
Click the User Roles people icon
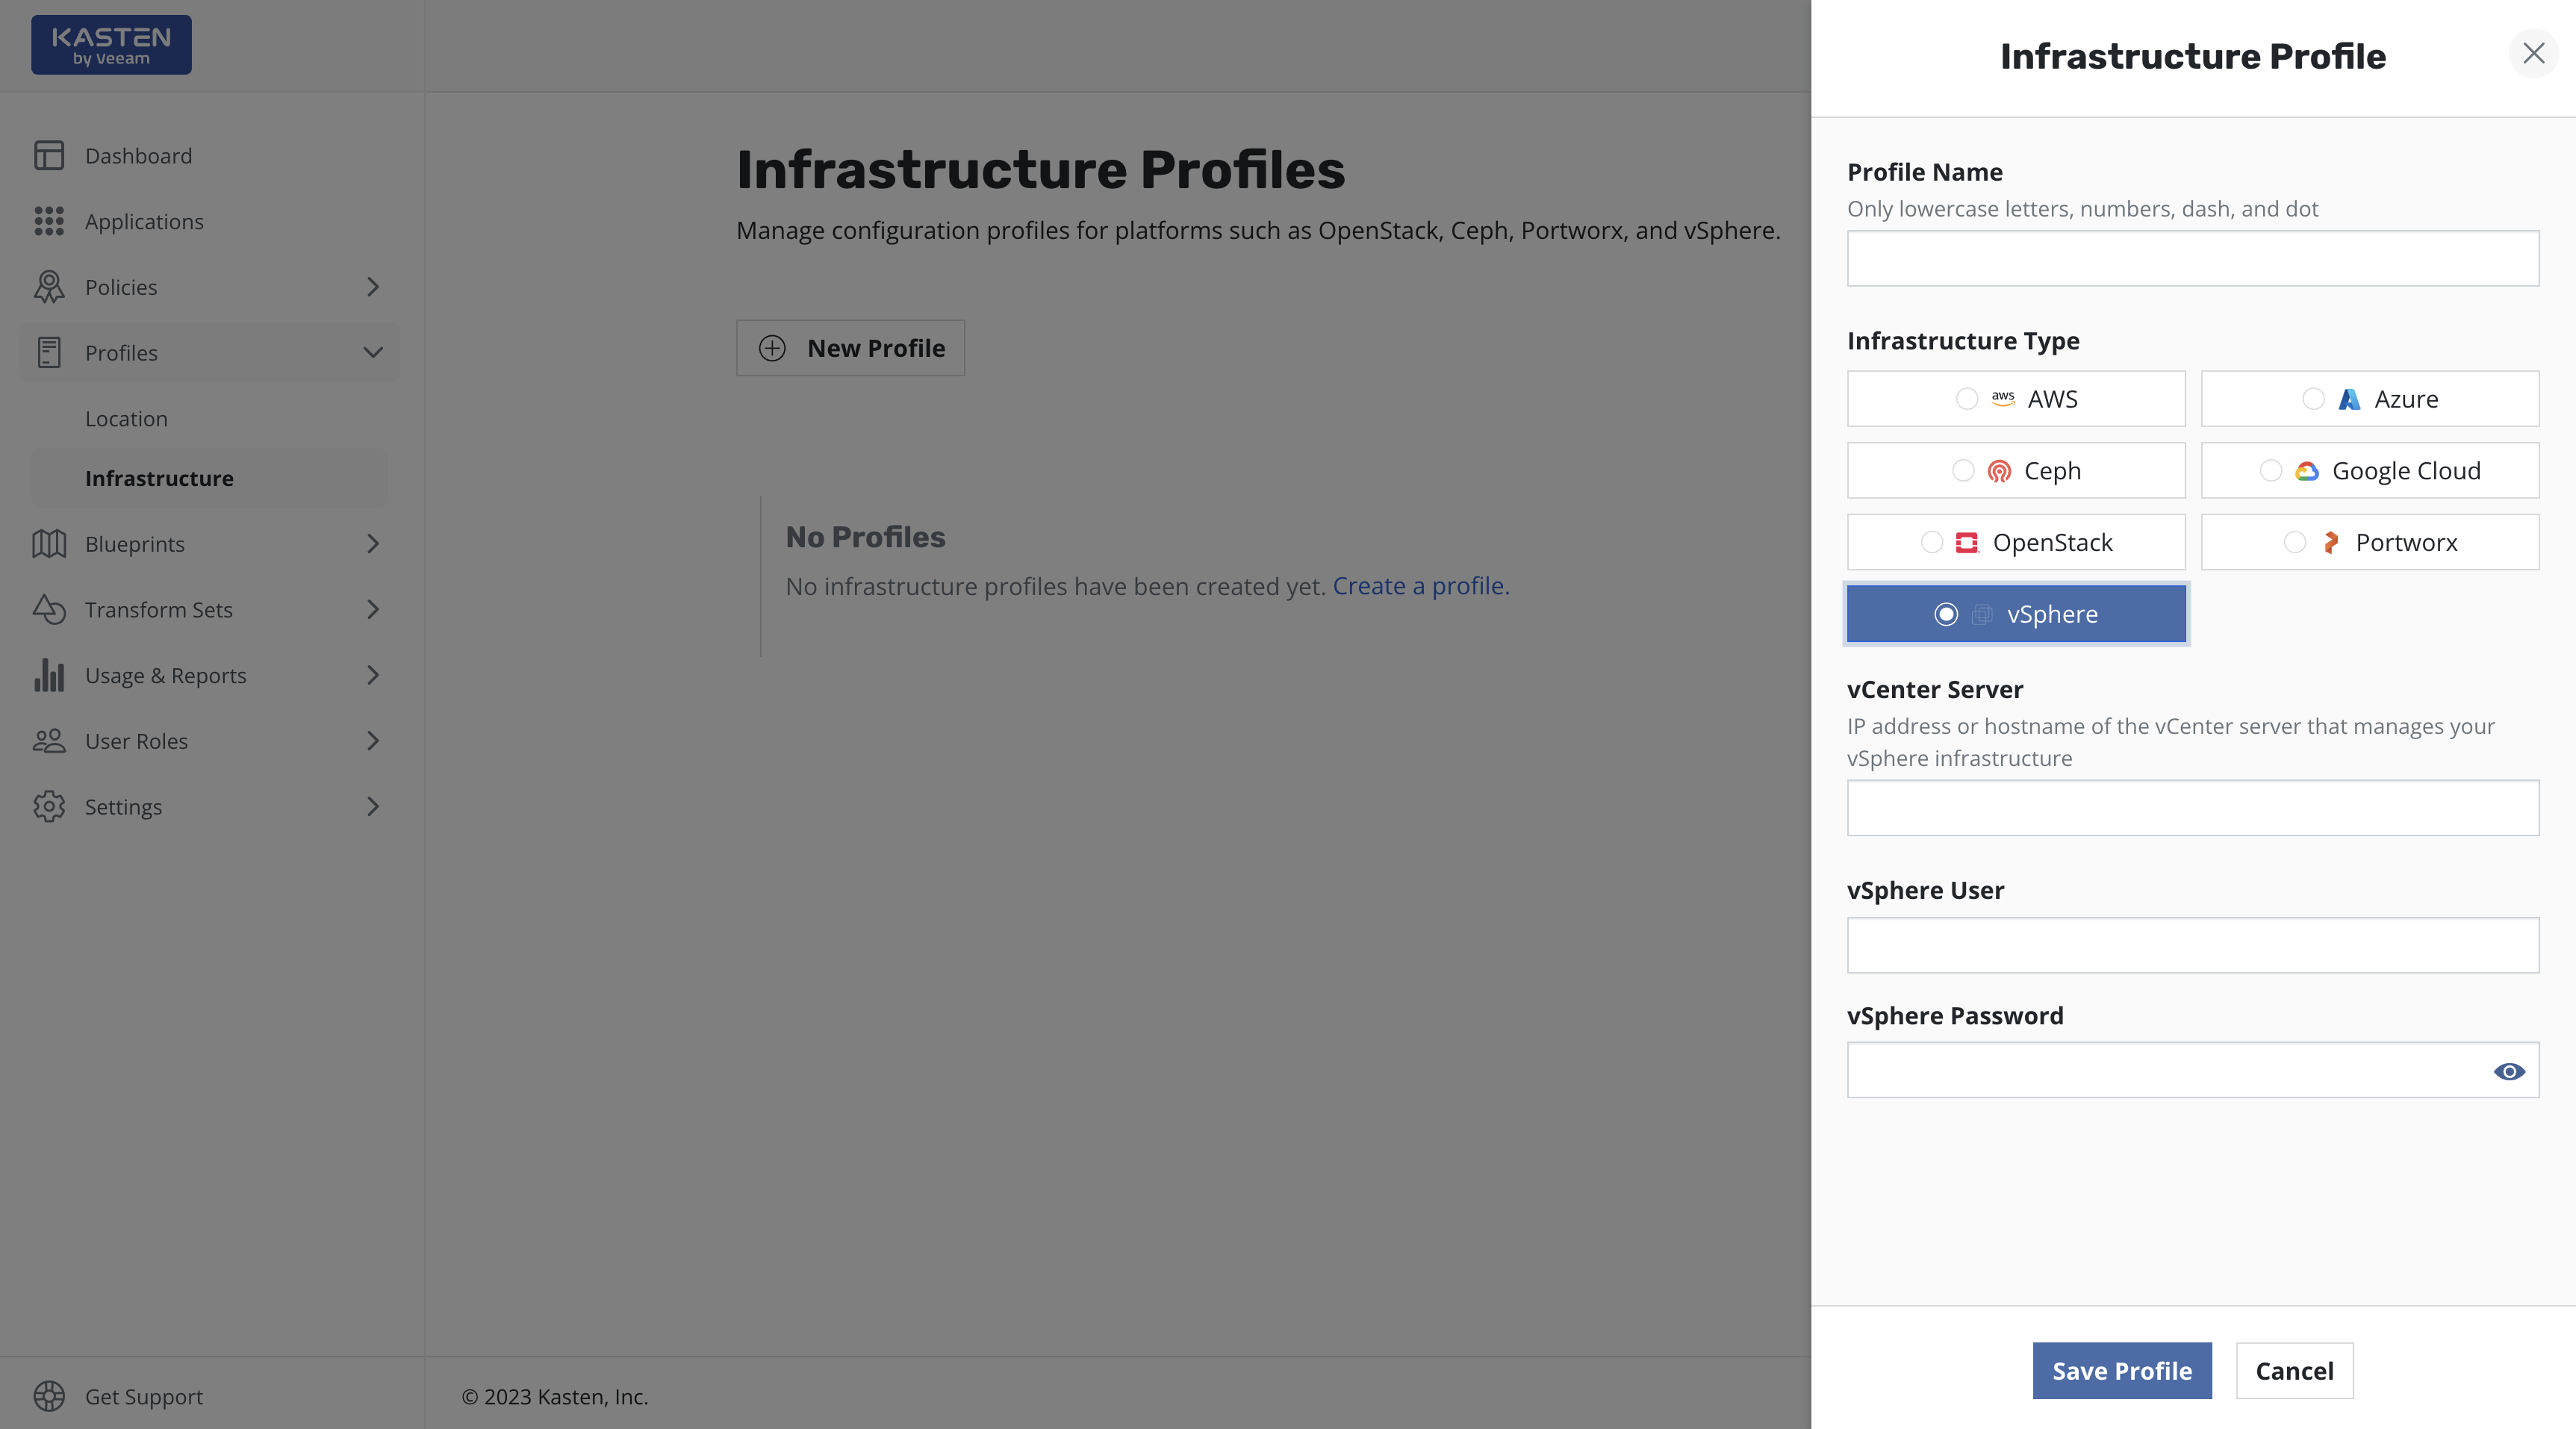[x=49, y=741]
